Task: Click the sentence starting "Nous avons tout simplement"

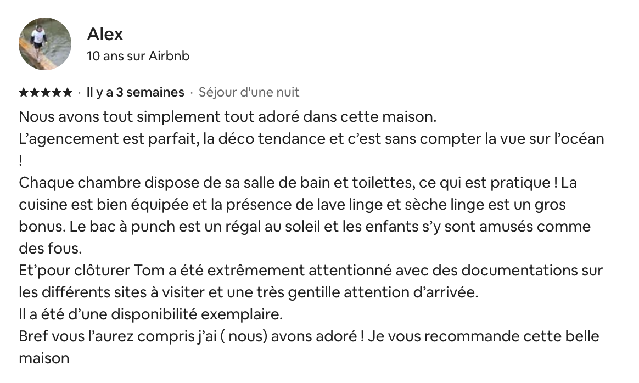Action: [227, 117]
